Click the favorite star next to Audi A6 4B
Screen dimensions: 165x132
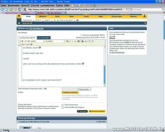[19, 23]
